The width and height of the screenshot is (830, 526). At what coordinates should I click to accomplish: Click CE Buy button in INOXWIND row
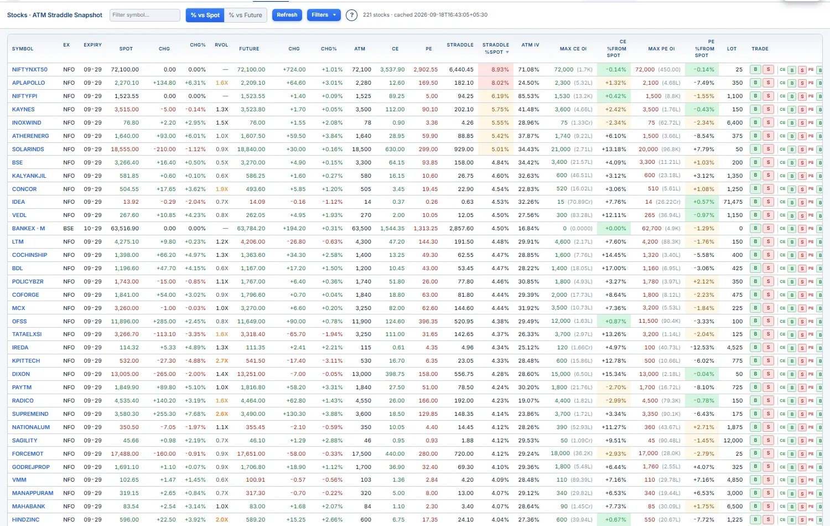click(x=792, y=123)
